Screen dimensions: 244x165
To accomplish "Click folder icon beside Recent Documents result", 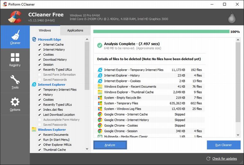I will click(100, 87).
